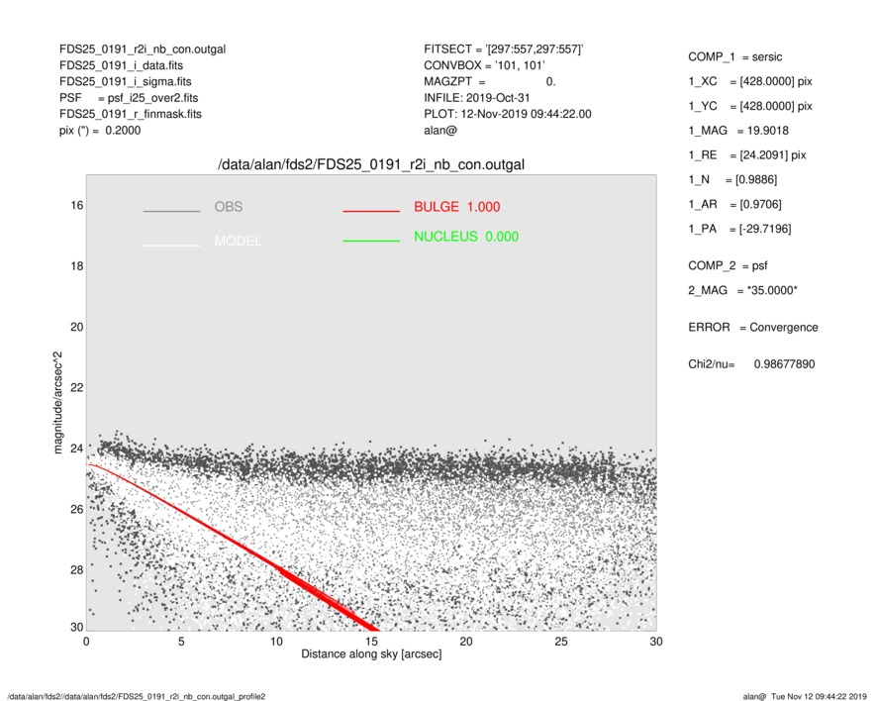Click the x-axis tick label 15

tap(371, 642)
